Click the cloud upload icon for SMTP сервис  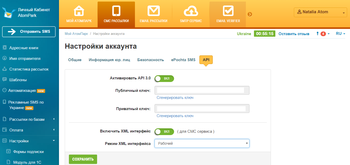pos(191,11)
